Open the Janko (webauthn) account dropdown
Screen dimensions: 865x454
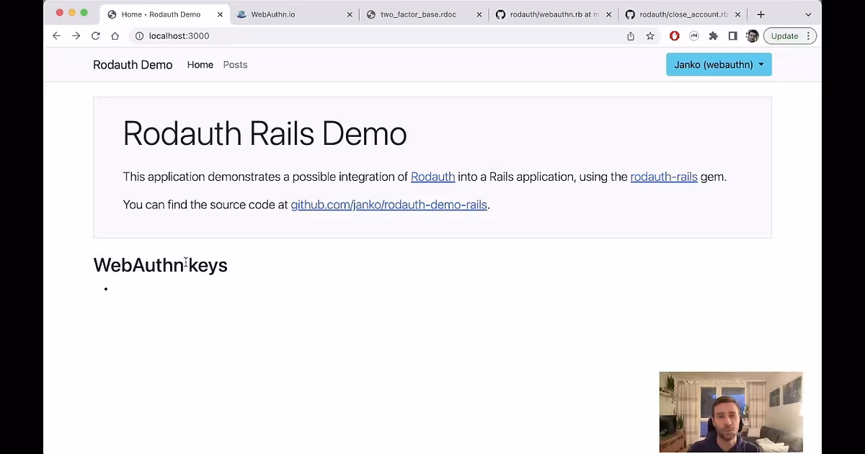[719, 65]
